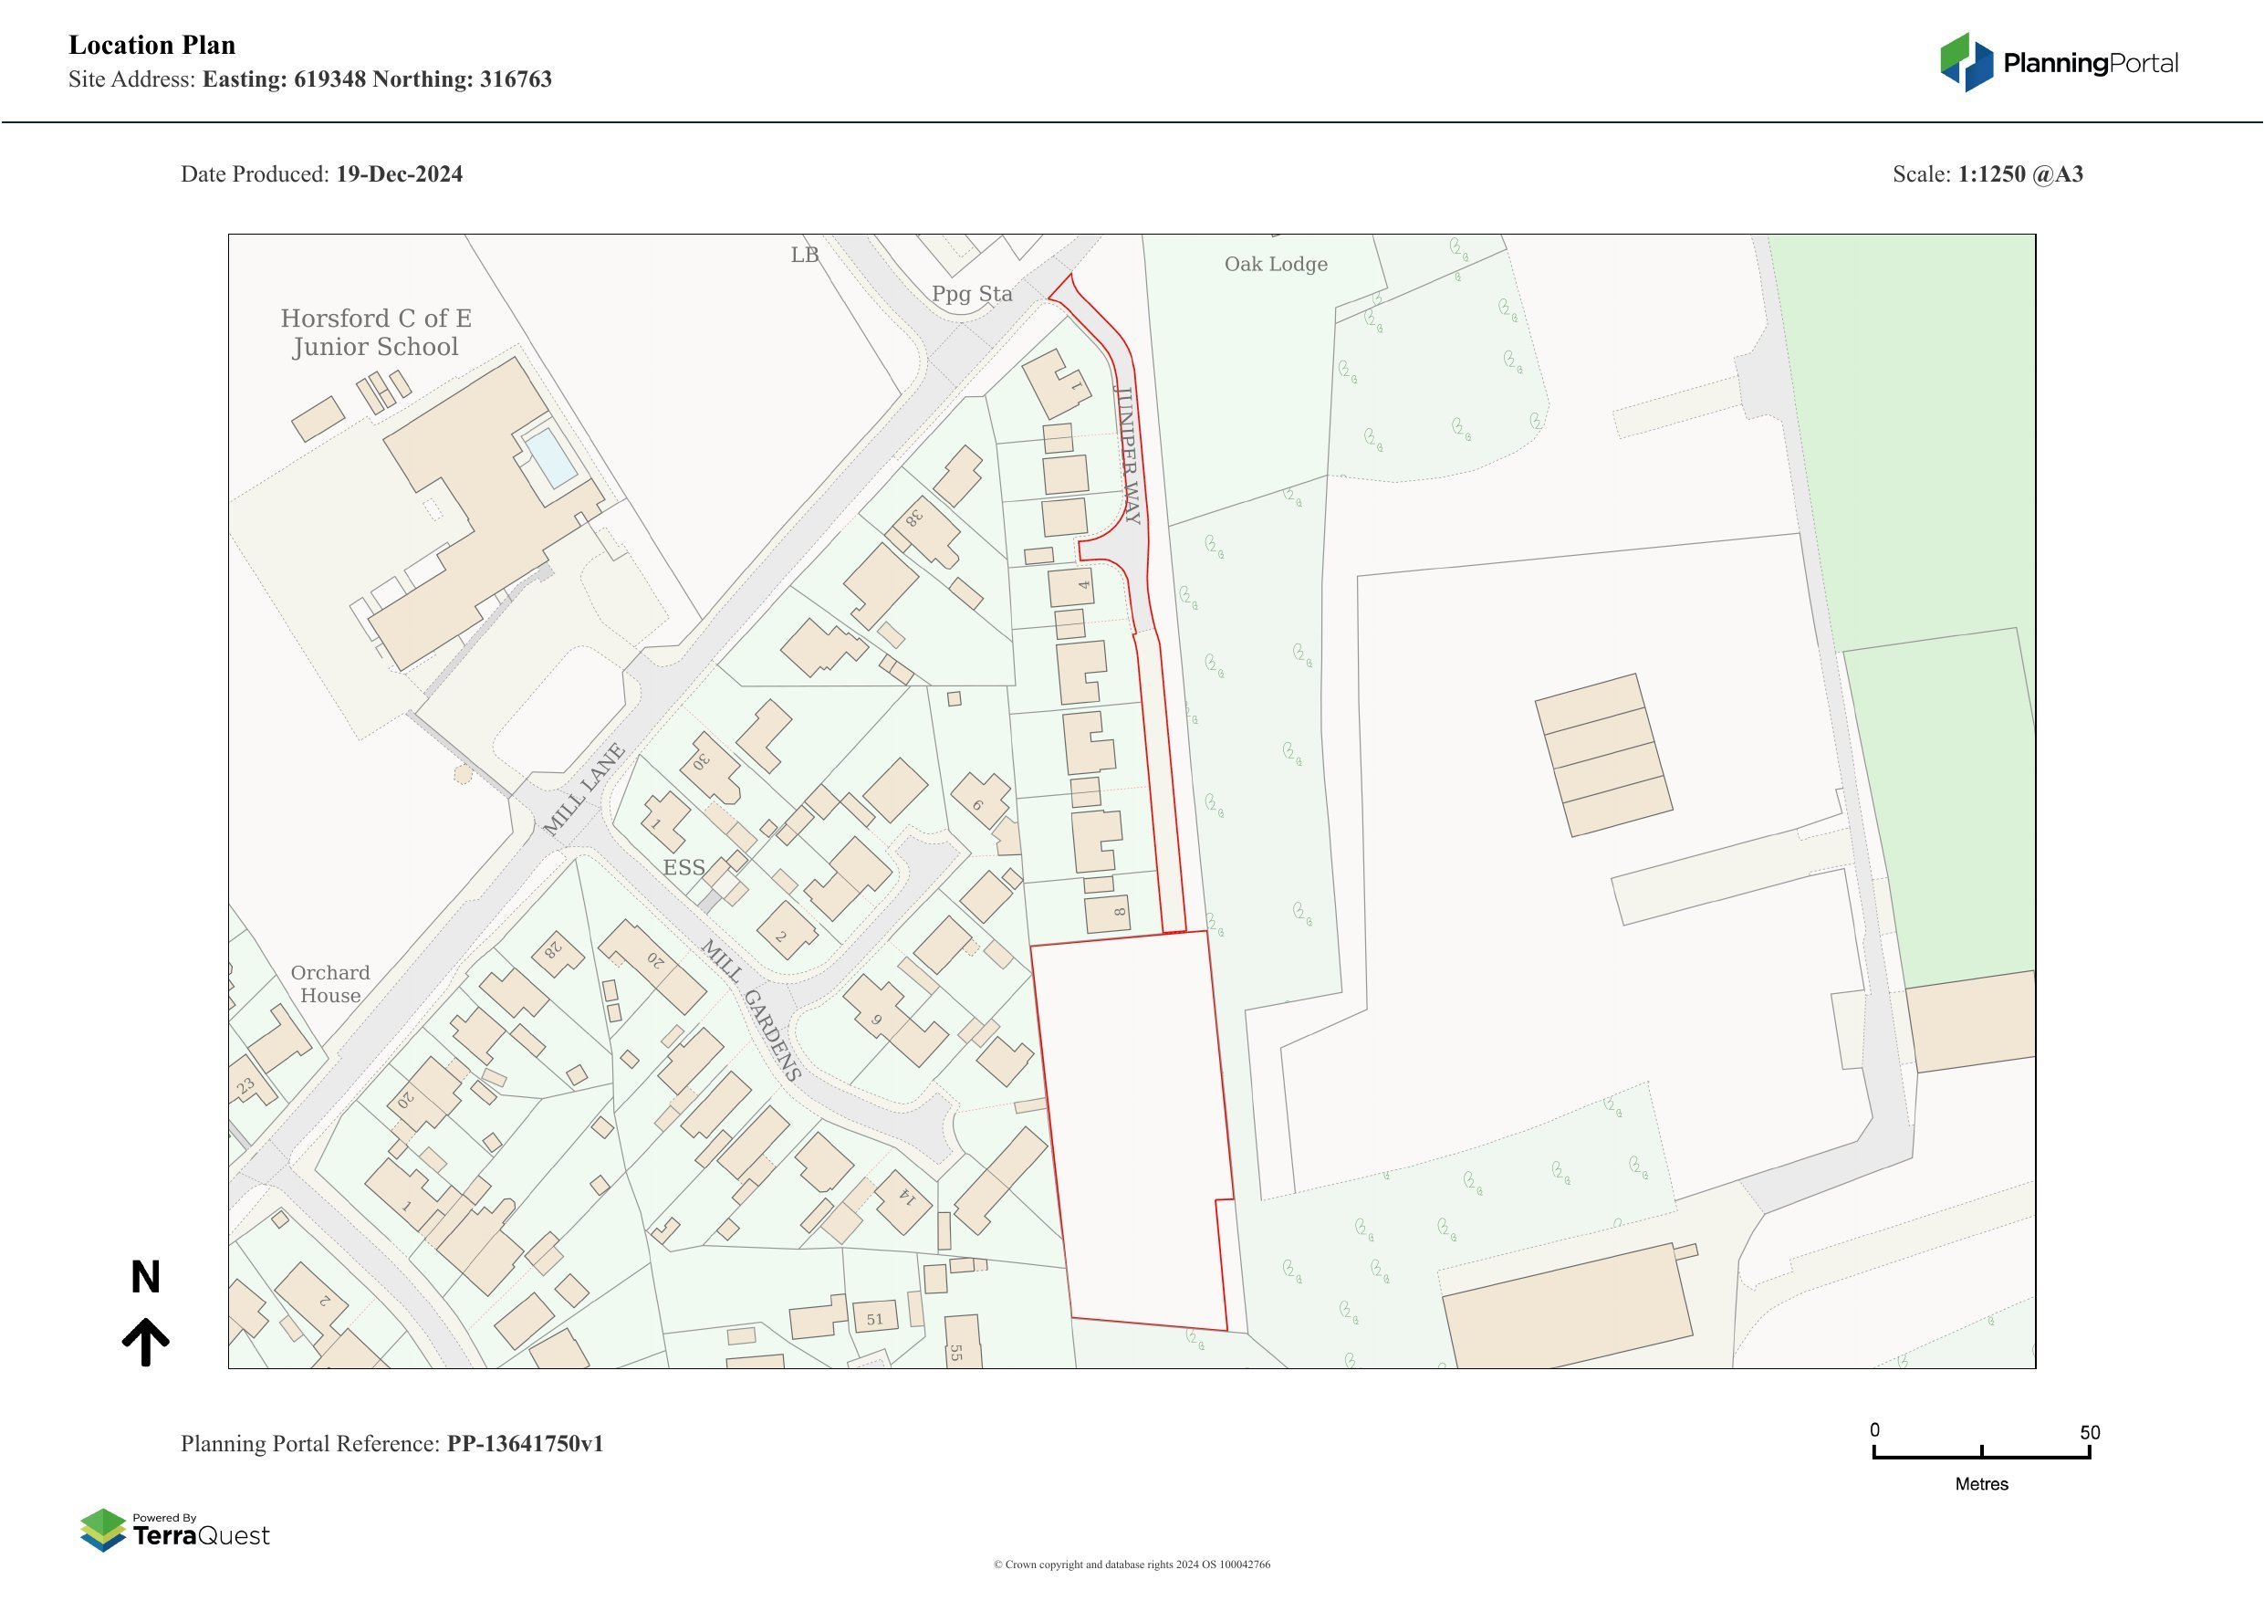The height and width of the screenshot is (1601, 2264).
Task: Click the Horsford C of E Junior School label
Action: tap(376, 332)
